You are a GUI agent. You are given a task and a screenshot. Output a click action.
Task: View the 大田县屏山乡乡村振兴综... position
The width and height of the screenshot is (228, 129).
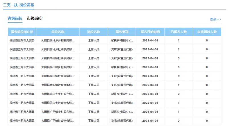pyautogui.click(x=58, y=94)
